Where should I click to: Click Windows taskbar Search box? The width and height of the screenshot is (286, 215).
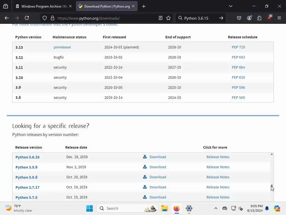(x=127, y=208)
